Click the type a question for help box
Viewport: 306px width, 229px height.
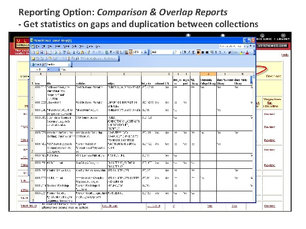[232, 46]
